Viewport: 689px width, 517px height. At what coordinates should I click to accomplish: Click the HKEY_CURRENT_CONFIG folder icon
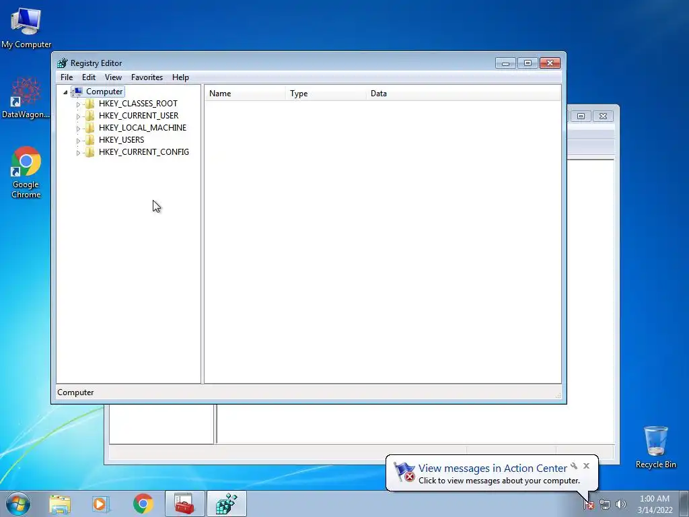tap(89, 152)
